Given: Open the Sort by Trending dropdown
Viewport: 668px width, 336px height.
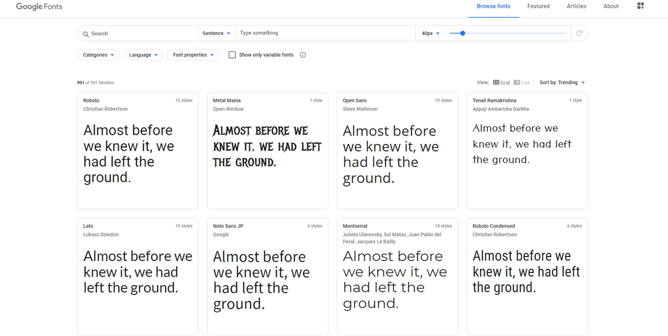Looking at the screenshot, I should click(562, 83).
